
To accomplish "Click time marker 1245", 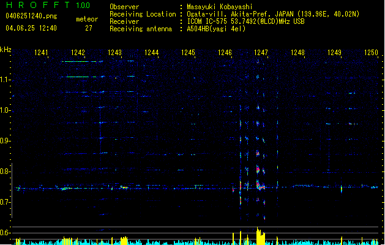I will 188,52.
